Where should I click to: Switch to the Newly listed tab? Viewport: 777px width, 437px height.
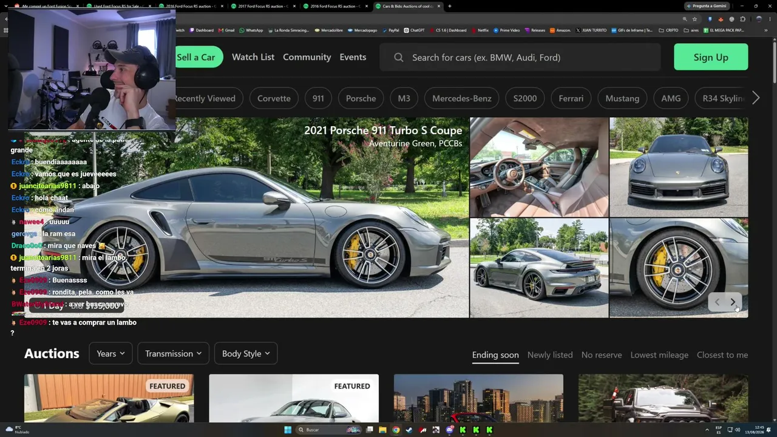tap(550, 355)
